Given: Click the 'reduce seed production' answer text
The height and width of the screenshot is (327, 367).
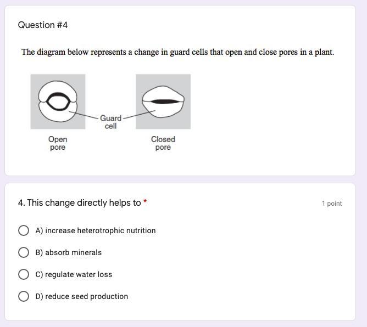Looking at the screenshot, I should point(81,296).
